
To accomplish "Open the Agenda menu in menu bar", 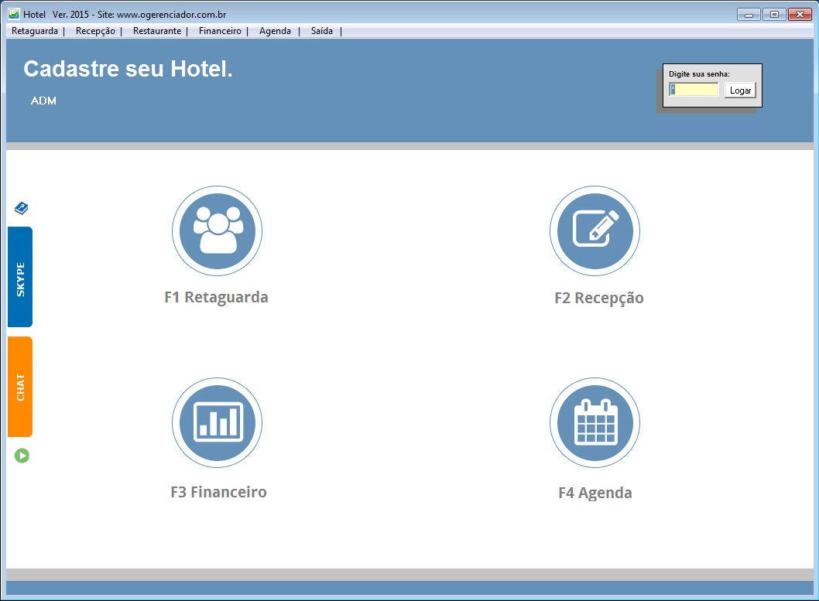I will pos(275,31).
